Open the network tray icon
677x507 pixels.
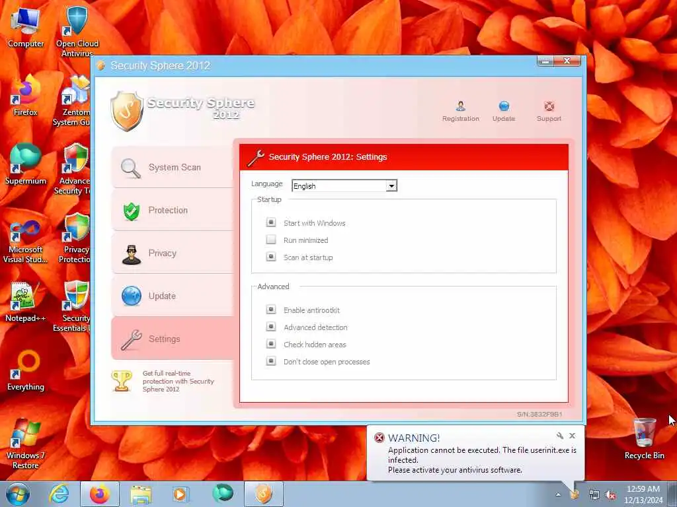[594, 494]
